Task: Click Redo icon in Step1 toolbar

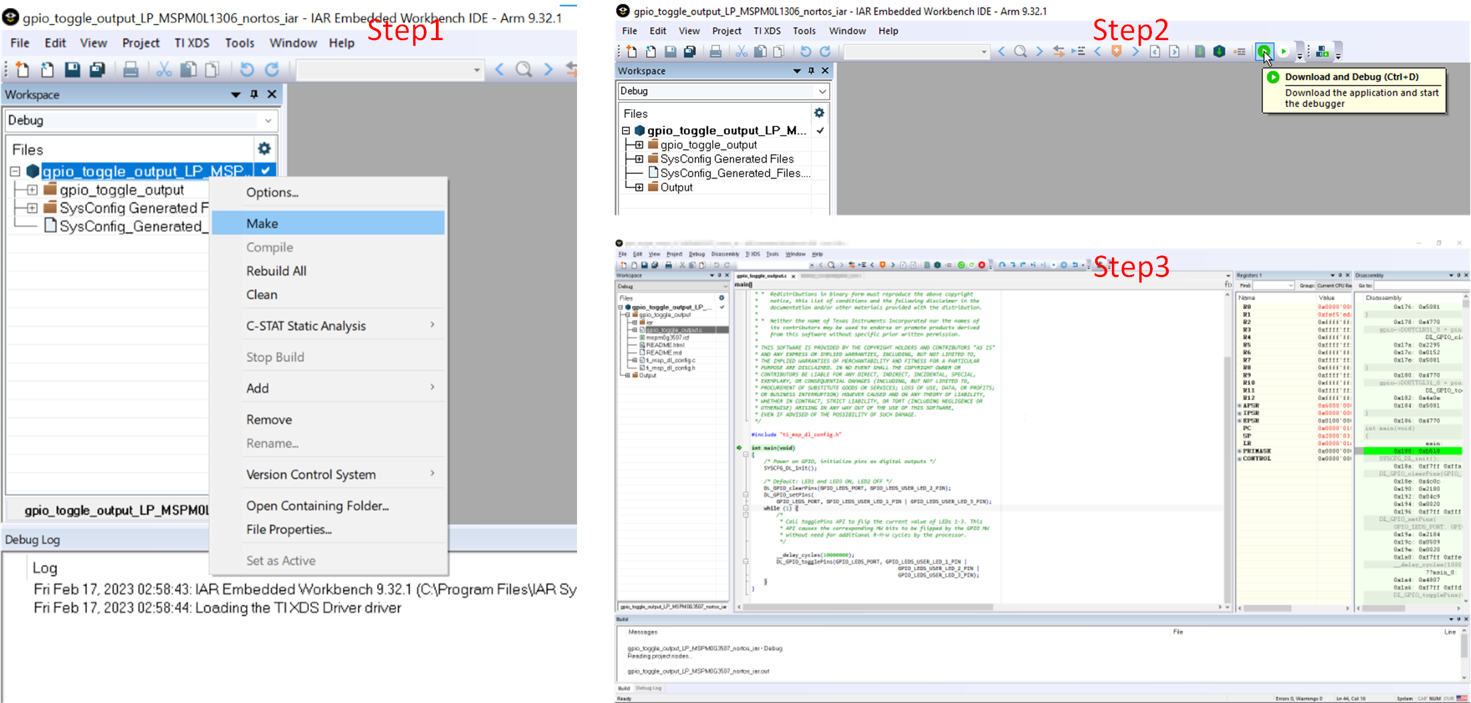Action: (271, 69)
